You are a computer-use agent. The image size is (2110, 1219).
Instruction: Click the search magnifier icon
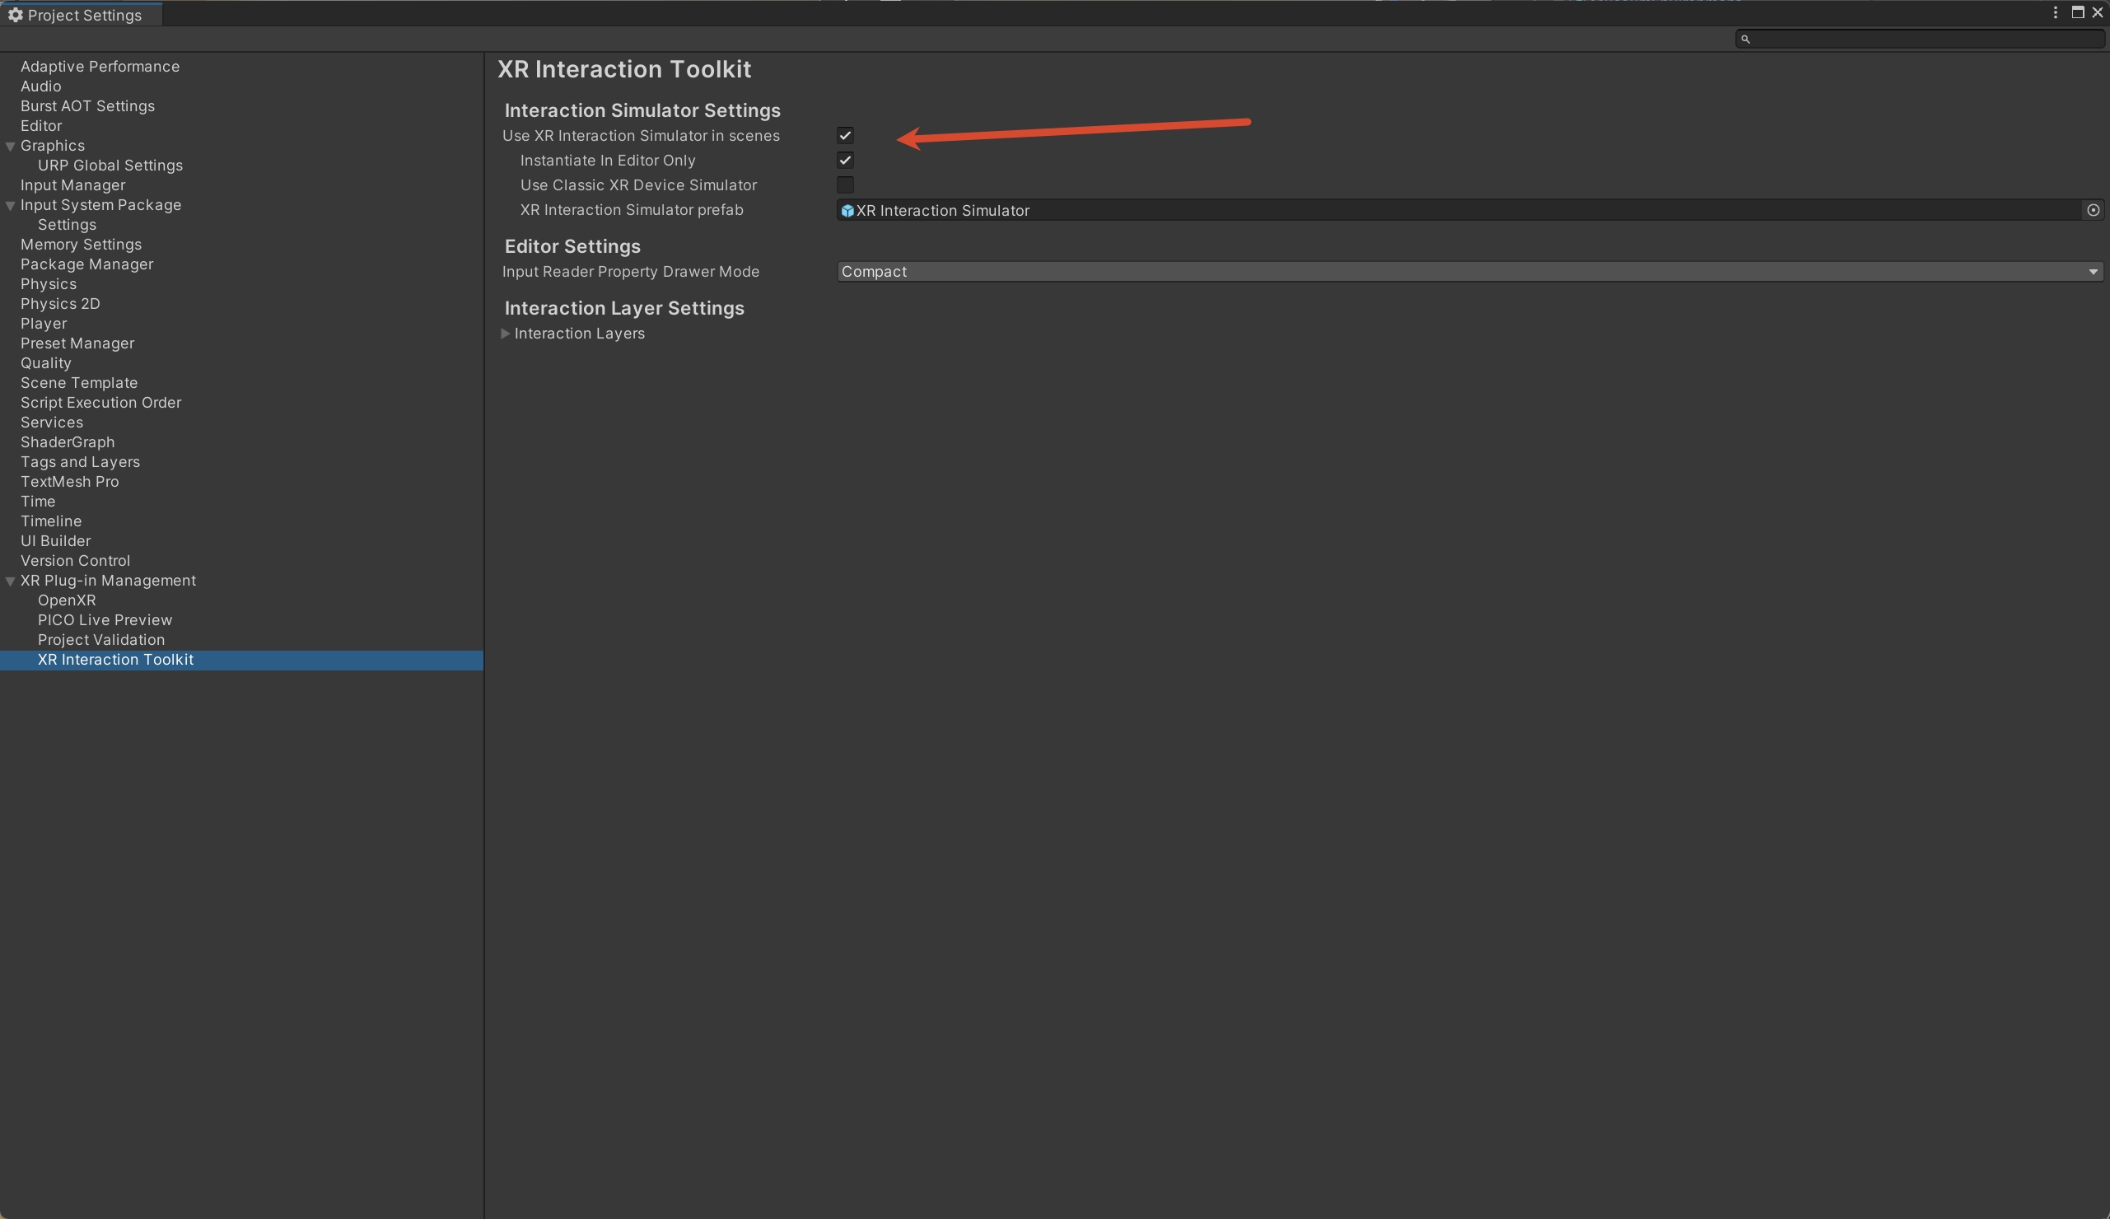click(x=1745, y=39)
